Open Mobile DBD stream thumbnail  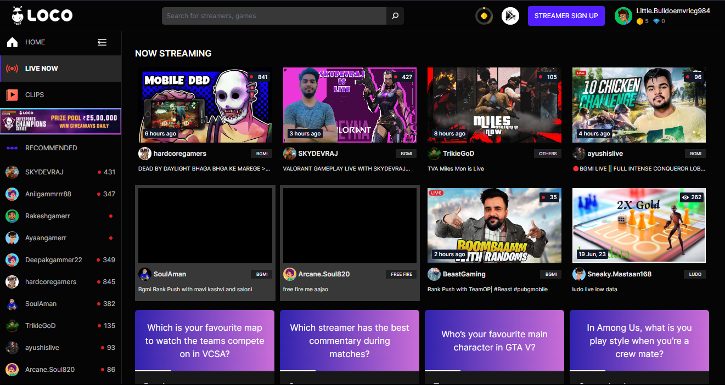(205, 105)
